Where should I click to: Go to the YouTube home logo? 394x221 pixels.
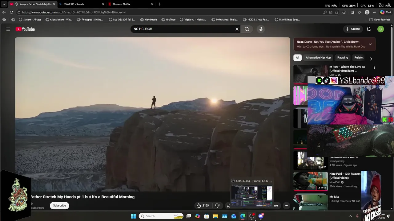click(25, 29)
